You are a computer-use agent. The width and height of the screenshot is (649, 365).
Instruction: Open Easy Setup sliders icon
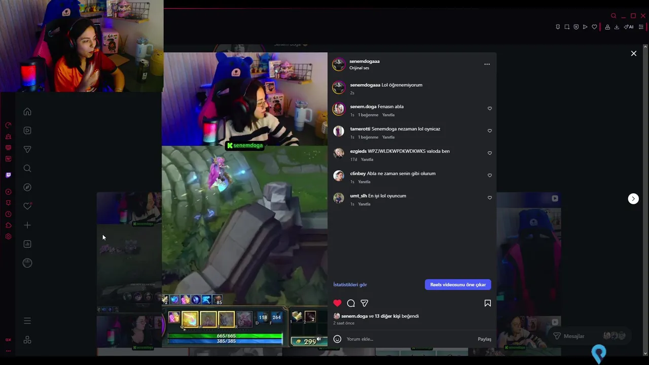point(641,27)
